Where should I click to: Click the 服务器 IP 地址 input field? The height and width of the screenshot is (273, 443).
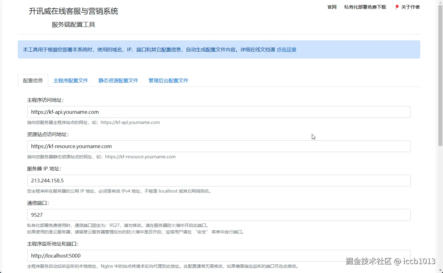pyautogui.click(x=219, y=181)
